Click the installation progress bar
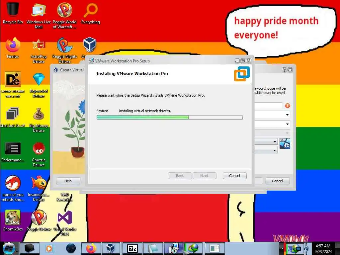Viewport: 340px width, 255px height. pos(169,117)
